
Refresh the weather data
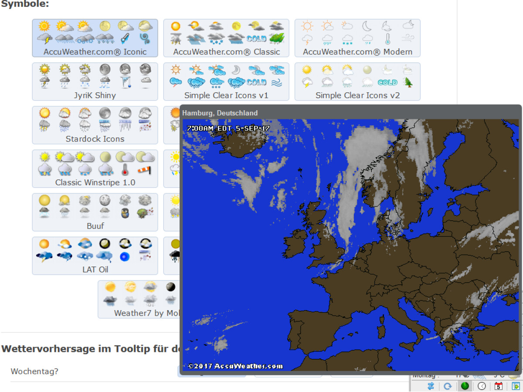pyautogui.click(x=448, y=385)
